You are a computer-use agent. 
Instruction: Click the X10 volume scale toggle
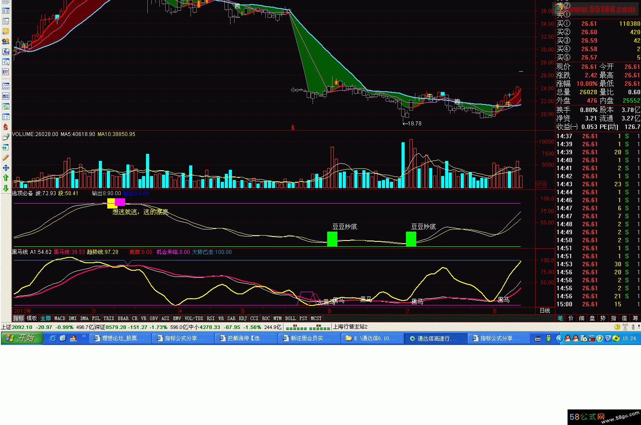541,184
